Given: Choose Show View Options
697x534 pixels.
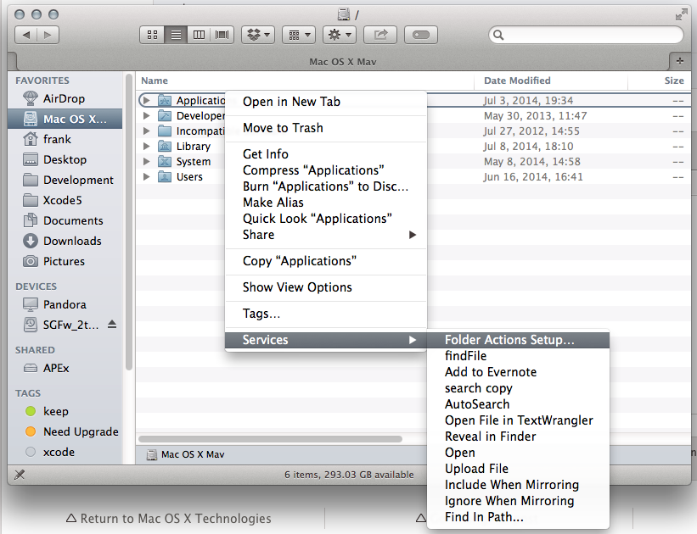Looking at the screenshot, I should [x=326, y=287].
